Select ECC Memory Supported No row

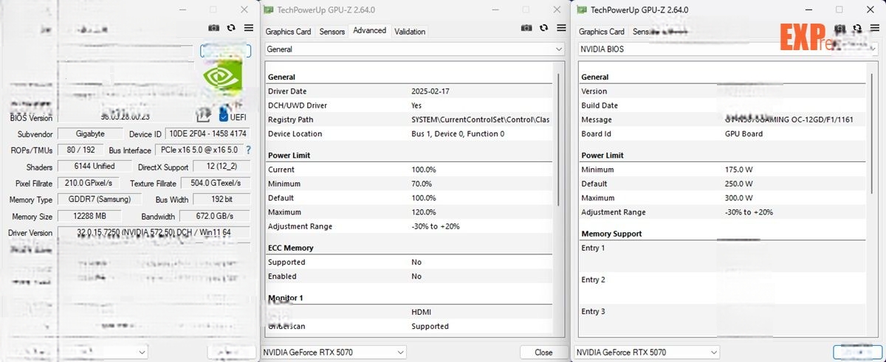pos(408,262)
